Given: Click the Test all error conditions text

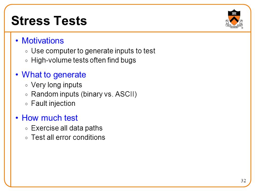Looking at the screenshot, I should coord(68,137).
